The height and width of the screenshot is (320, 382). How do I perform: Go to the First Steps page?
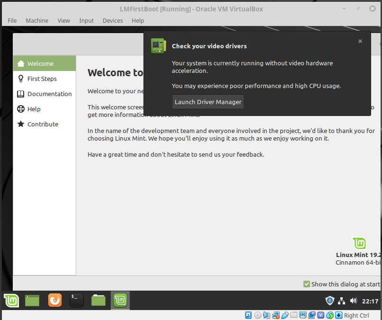44,79
